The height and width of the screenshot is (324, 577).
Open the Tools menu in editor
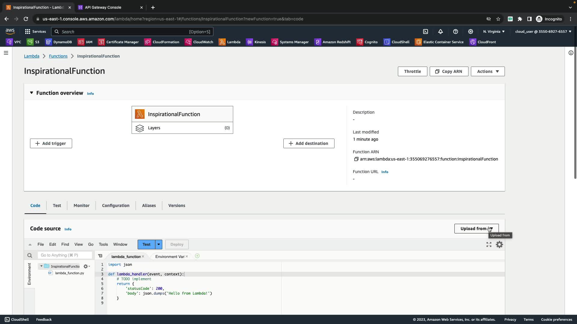(x=103, y=244)
